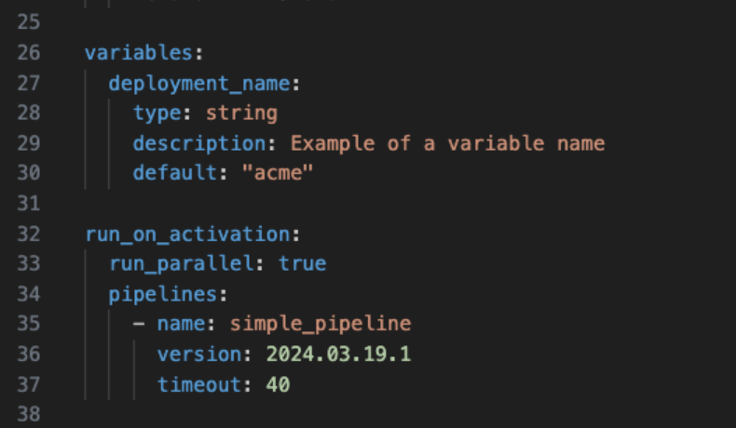Screen dimensions: 736x428
Task: Click the string type value
Action: (241, 114)
